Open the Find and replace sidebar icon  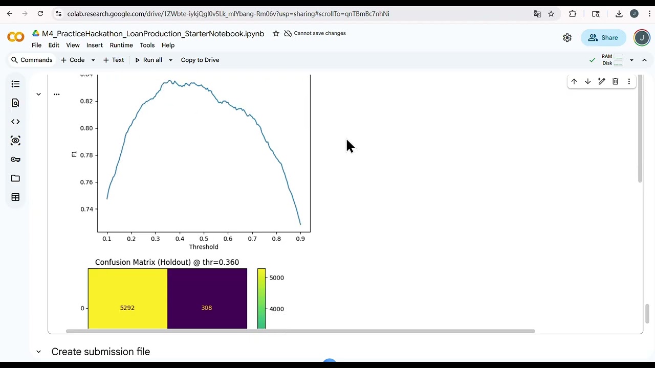coord(15,103)
